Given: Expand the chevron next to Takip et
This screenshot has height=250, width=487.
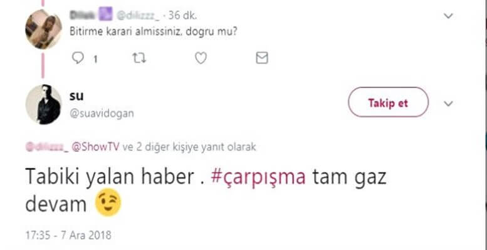Looking at the screenshot, I should coord(448,103).
